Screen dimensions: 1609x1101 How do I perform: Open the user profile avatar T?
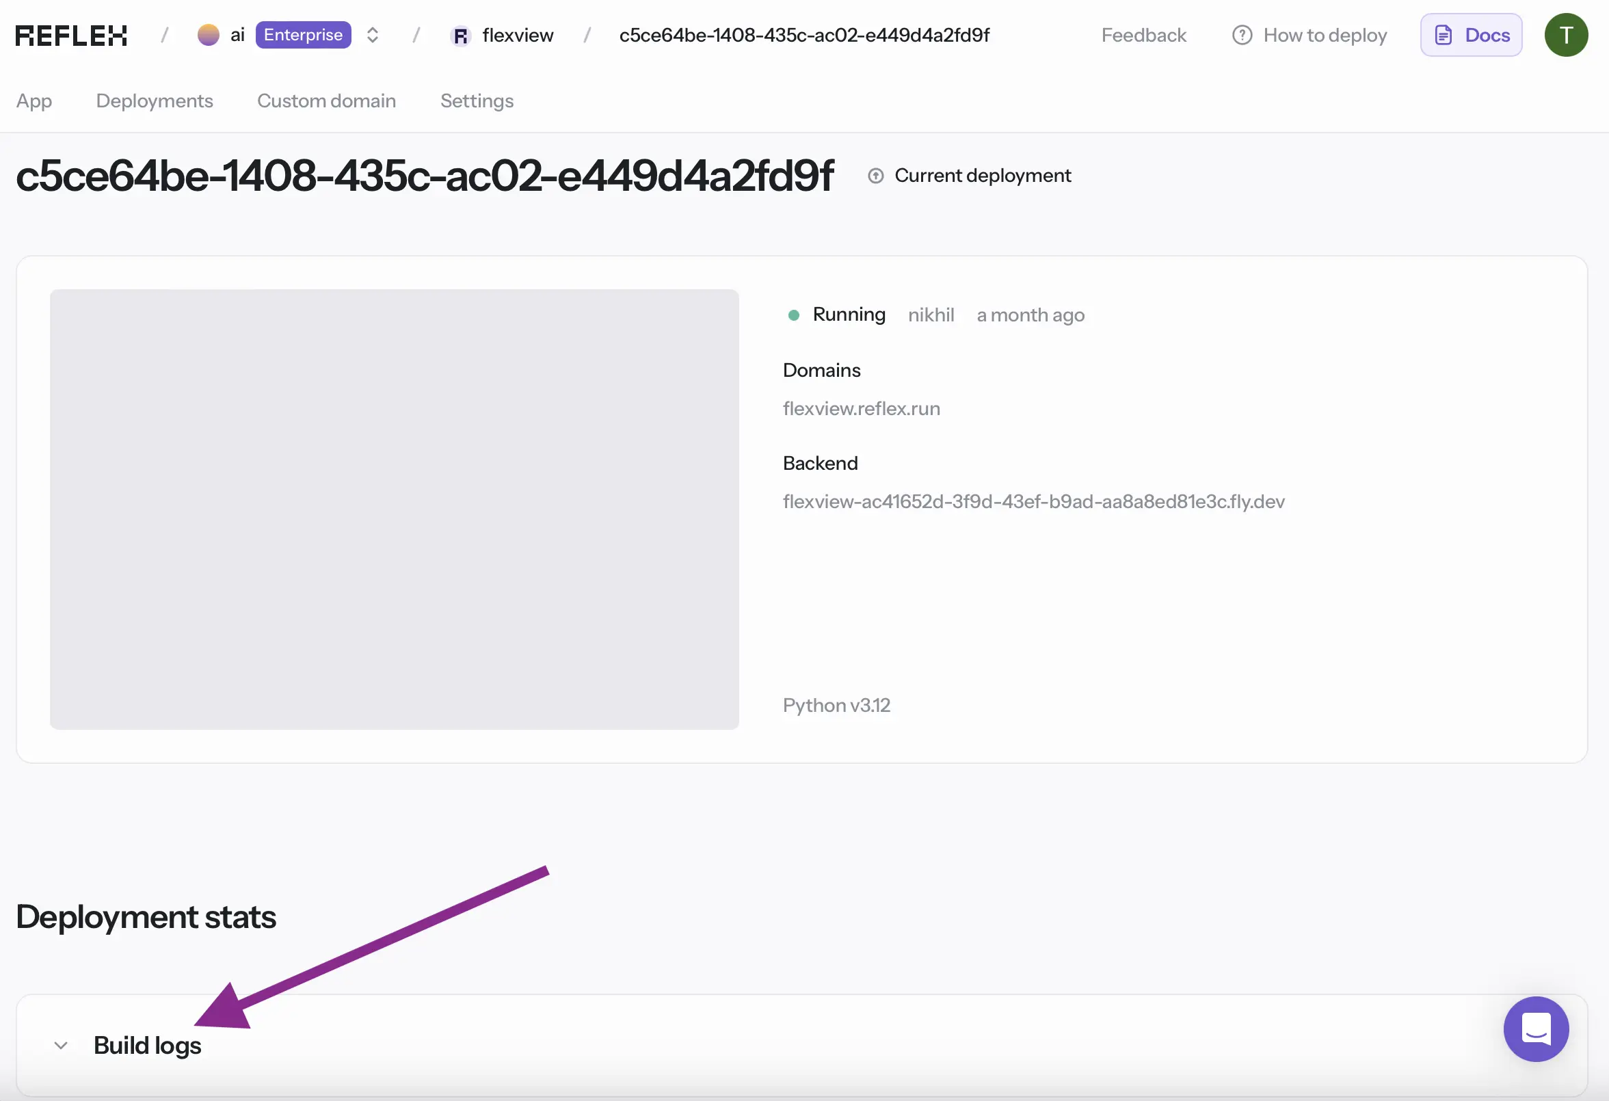[x=1565, y=36]
